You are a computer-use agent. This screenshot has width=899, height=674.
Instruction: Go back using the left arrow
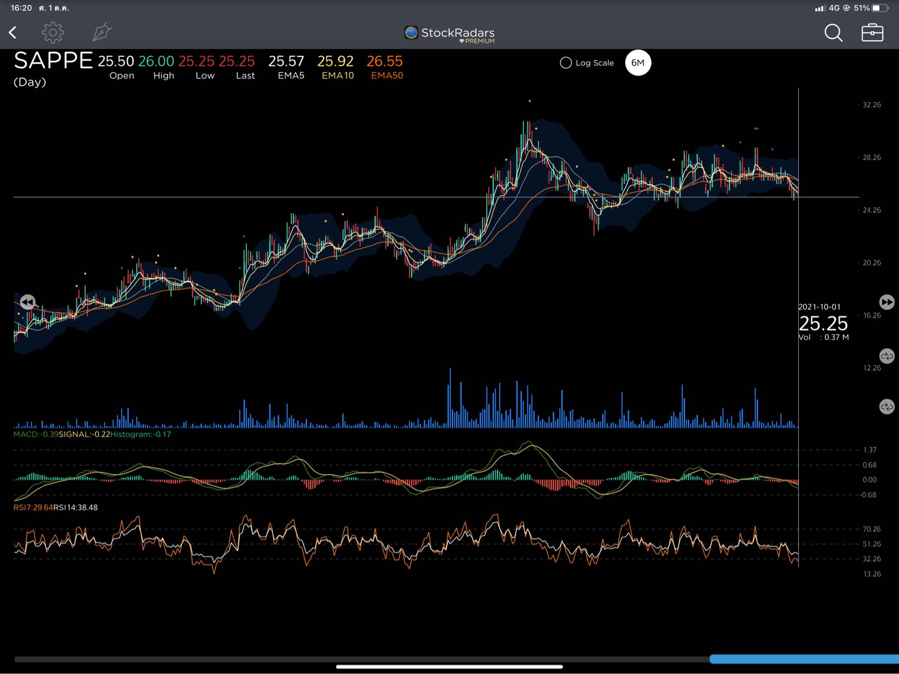coord(13,32)
